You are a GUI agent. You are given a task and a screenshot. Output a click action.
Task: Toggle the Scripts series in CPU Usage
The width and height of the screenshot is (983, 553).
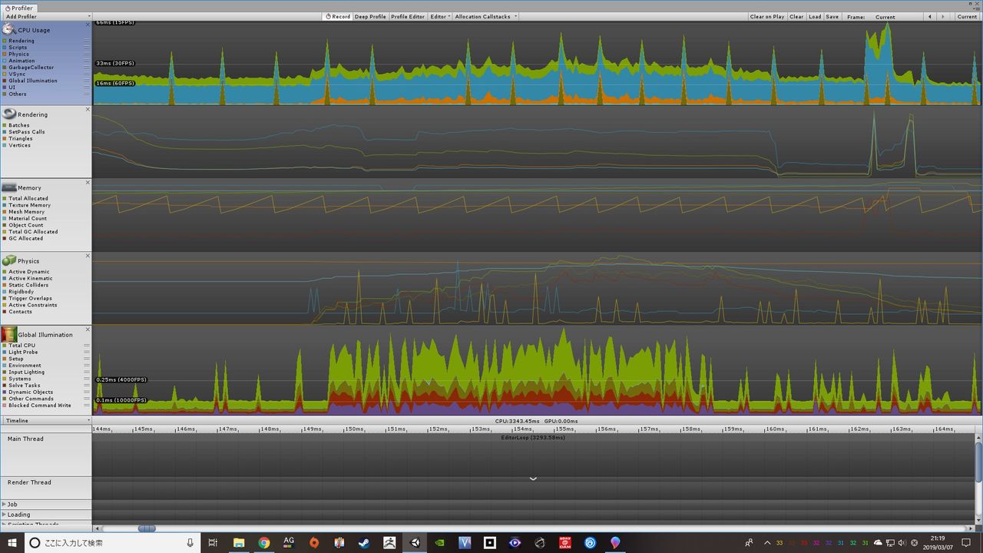[18, 48]
